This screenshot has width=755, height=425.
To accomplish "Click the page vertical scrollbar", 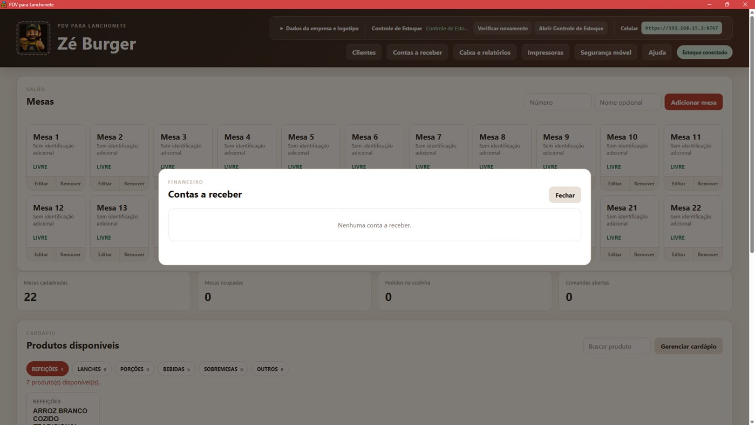I will [752, 135].
